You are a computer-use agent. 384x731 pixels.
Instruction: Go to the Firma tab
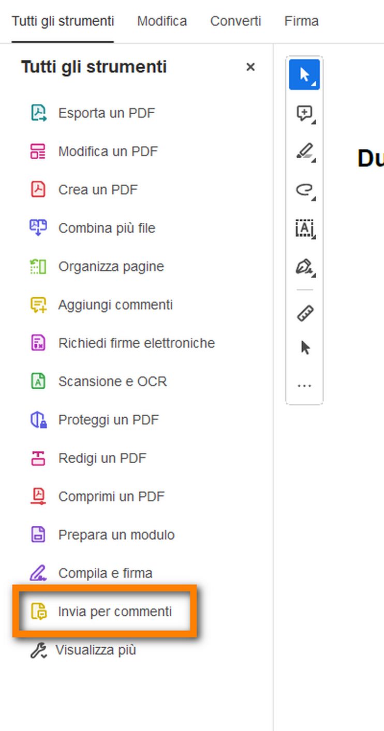click(x=301, y=21)
